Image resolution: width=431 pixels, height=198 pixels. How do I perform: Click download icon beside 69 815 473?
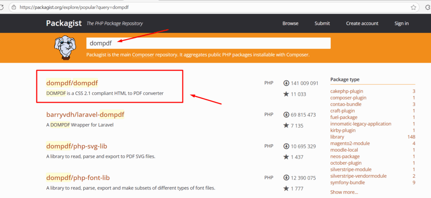point(287,115)
